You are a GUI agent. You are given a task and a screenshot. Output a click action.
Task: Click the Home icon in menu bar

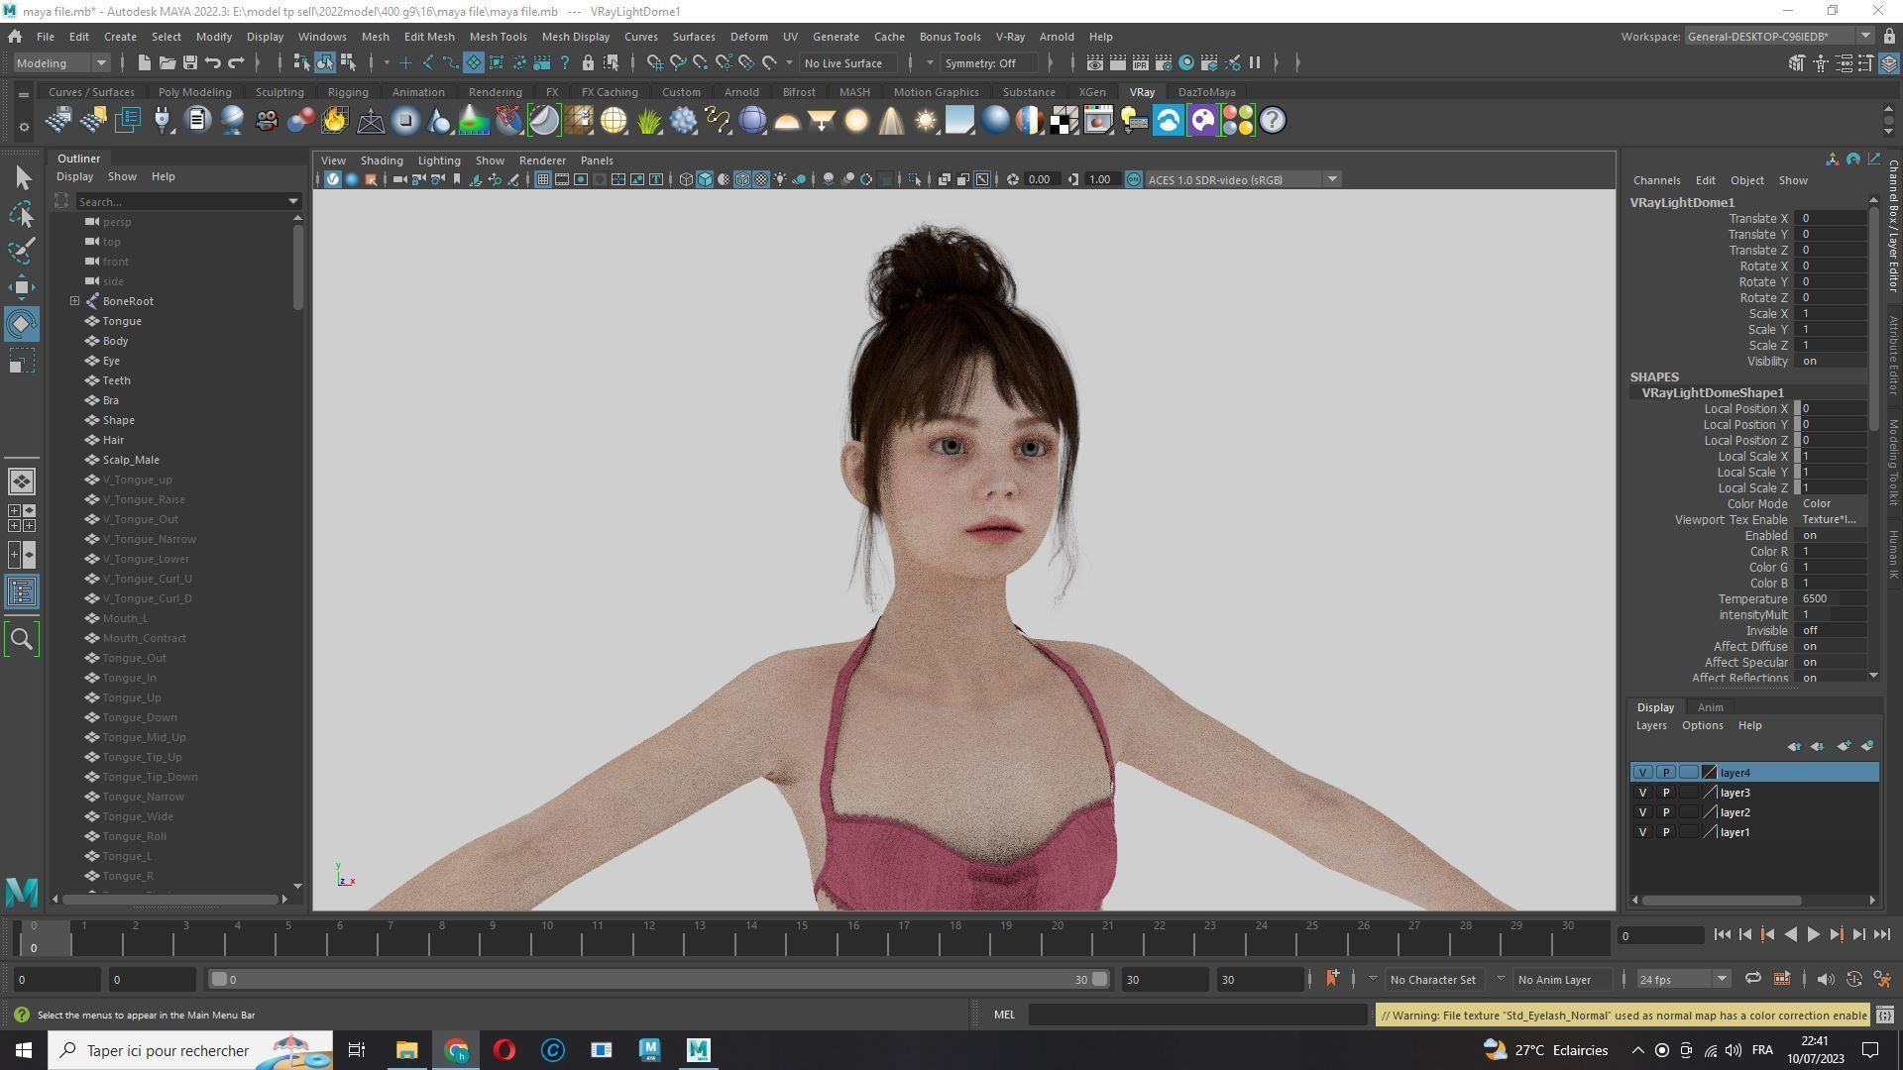coord(15,37)
